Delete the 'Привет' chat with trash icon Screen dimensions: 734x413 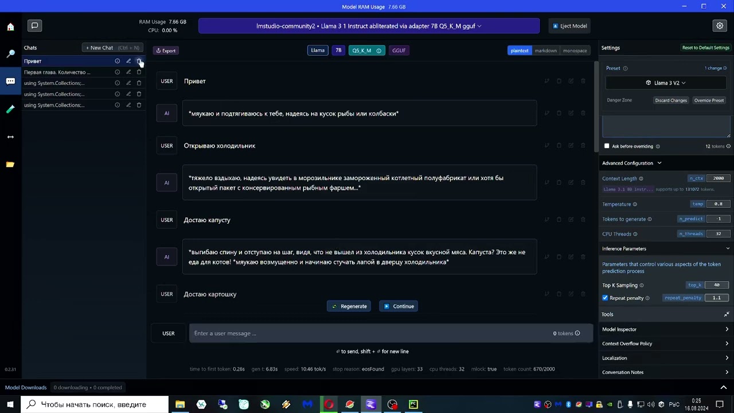139,61
